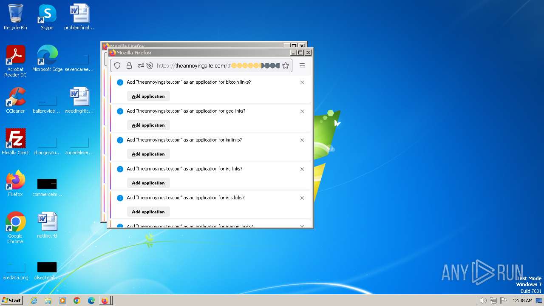Select problemfinal Word document icon

pos(79,17)
